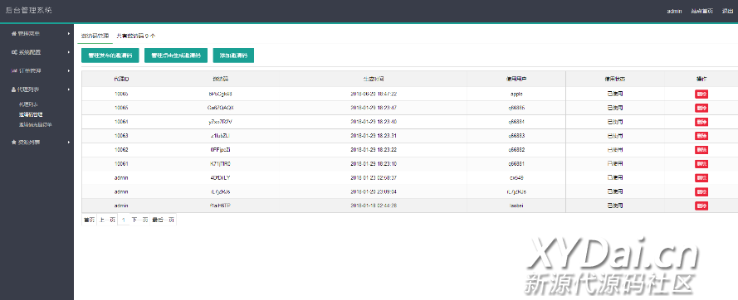The image size is (738, 300).
Task: Go to the first page in pagination
Action: (x=89, y=220)
